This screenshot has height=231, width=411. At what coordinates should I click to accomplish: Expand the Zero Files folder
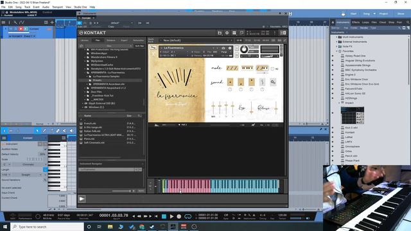[x=85, y=92]
